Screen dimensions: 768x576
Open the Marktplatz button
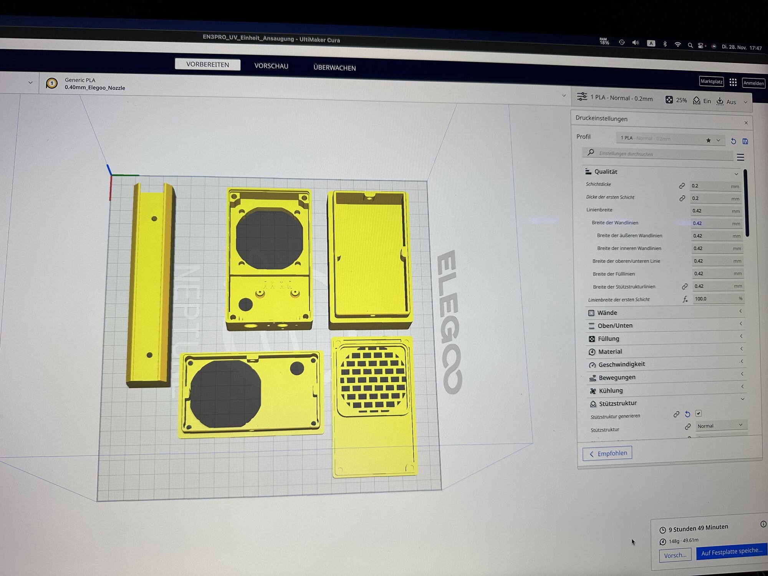[x=712, y=81]
